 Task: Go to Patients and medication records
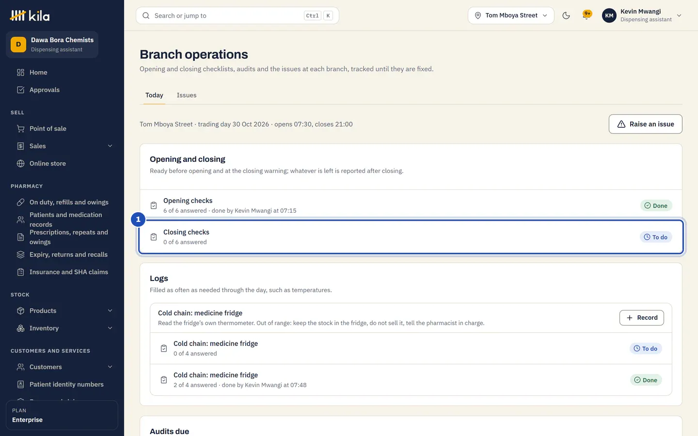click(x=62, y=219)
